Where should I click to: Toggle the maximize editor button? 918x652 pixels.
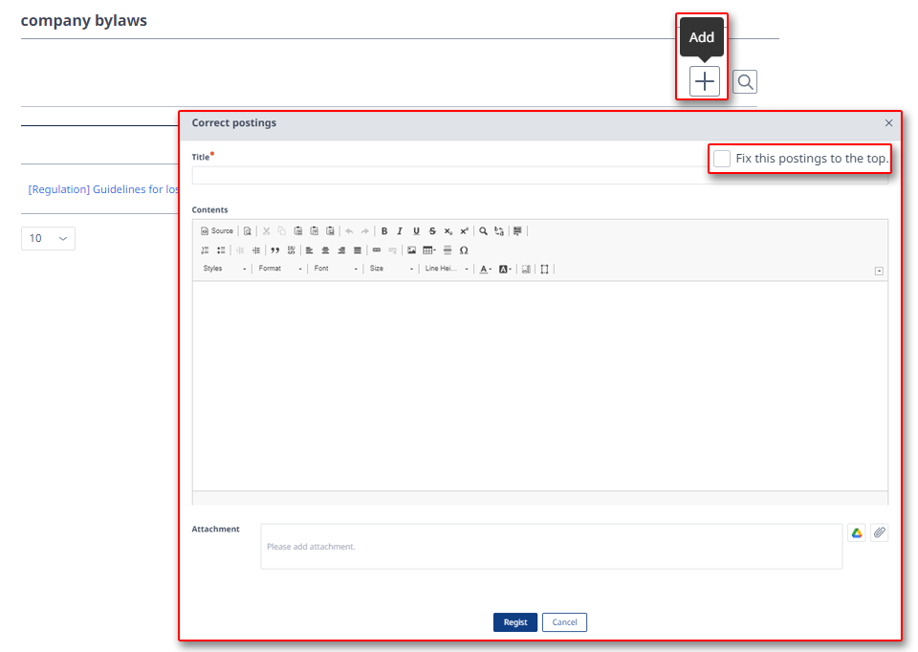click(x=544, y=270)
